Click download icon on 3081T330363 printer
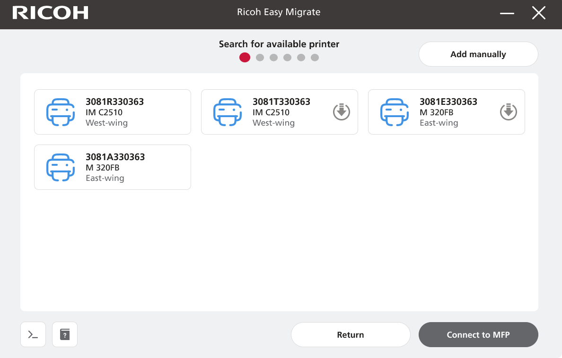Image resolution: width=562 pixels, height=358 pixels. (342, 112)
